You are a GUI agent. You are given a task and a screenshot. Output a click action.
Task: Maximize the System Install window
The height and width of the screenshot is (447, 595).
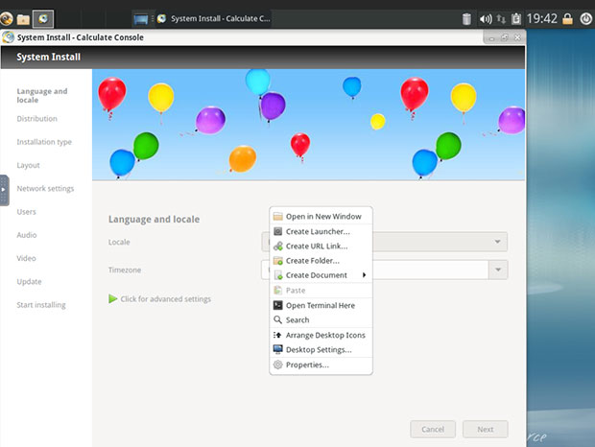coord(504,37)
